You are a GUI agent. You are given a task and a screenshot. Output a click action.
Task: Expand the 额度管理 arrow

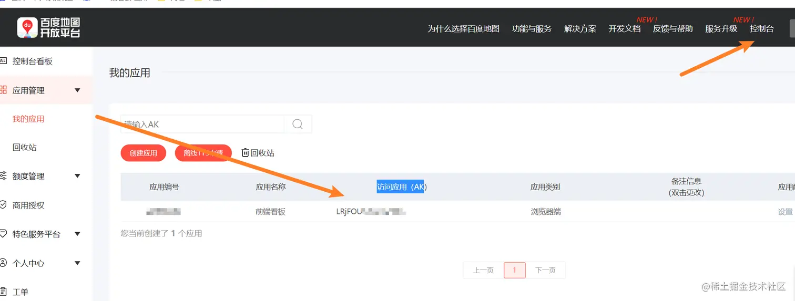tap(77, 176)
